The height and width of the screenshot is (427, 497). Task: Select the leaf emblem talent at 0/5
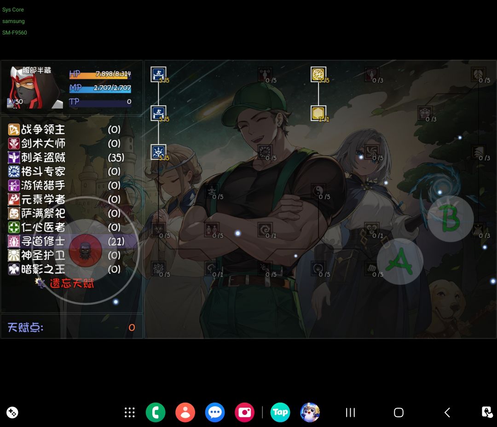(478, 74)
